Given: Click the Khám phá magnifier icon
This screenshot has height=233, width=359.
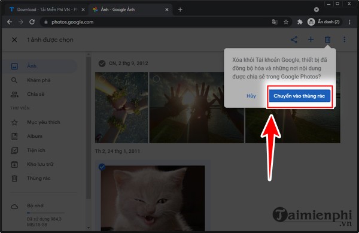Looking at the screenshot, I should click(x=14, y=80).
